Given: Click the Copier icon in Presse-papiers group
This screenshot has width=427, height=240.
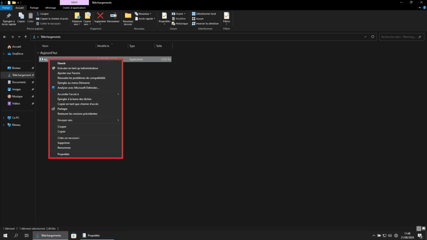Looking at the screenshot, I should coord(21,17).
